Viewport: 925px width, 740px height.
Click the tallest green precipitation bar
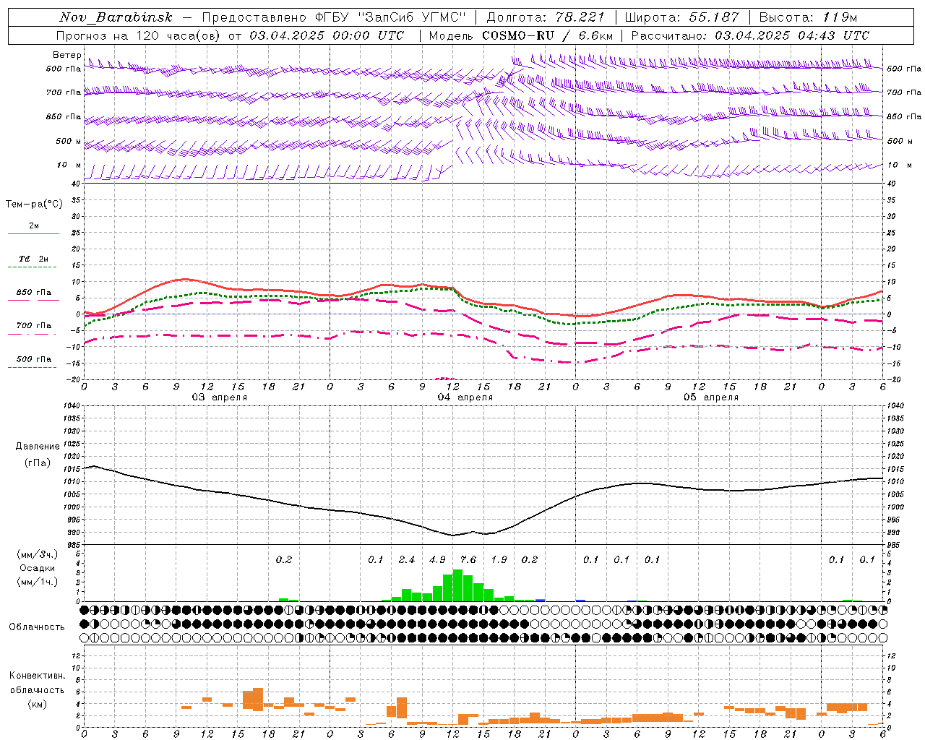(x=457, y=585)
